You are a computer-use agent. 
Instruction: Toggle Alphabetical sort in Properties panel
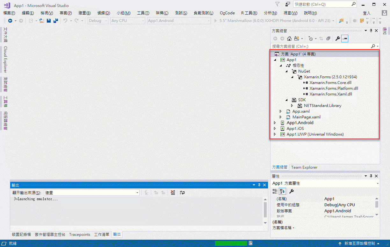pos(282,191)
